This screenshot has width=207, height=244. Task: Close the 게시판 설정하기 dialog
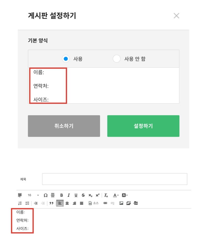coord(176,16)
